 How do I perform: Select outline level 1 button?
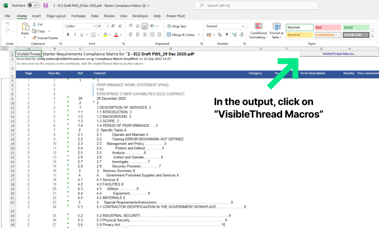[2, 49]
